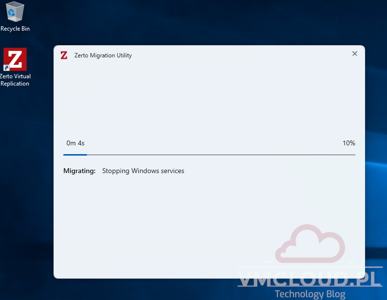Viewport: 387px width, 300px height.
Task: Click the filled blue part of the progress bar
Action: pos(75,155)
